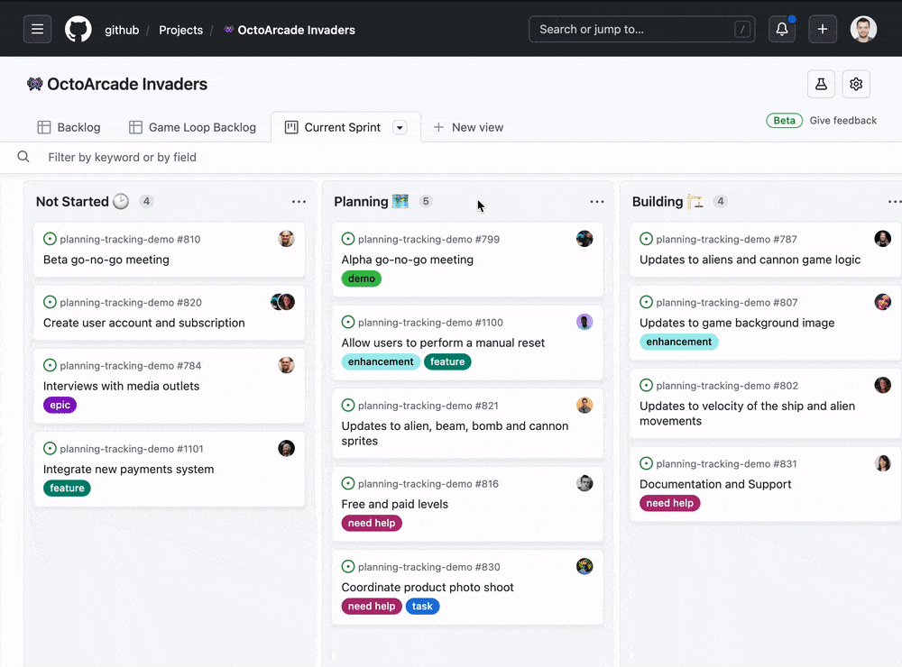Click the Give feedback link
The height and width of the screenshot is (667, 902).
pyautogui.click(x=842, y=120)
